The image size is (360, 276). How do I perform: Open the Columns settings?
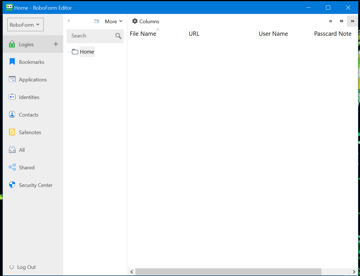pyautogui.click(x=145, y=21)
